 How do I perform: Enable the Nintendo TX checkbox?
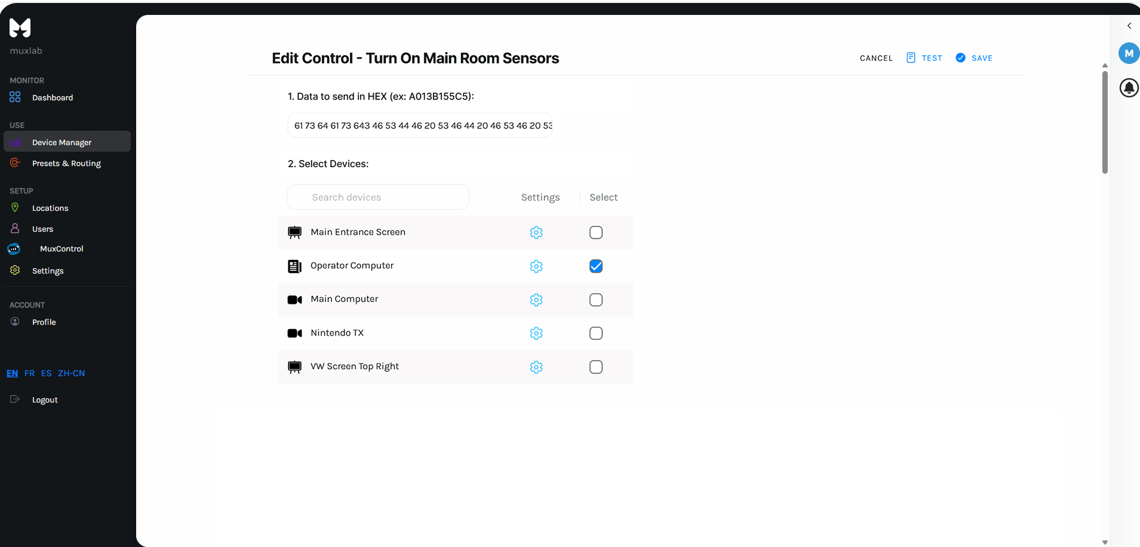point(596,333)
